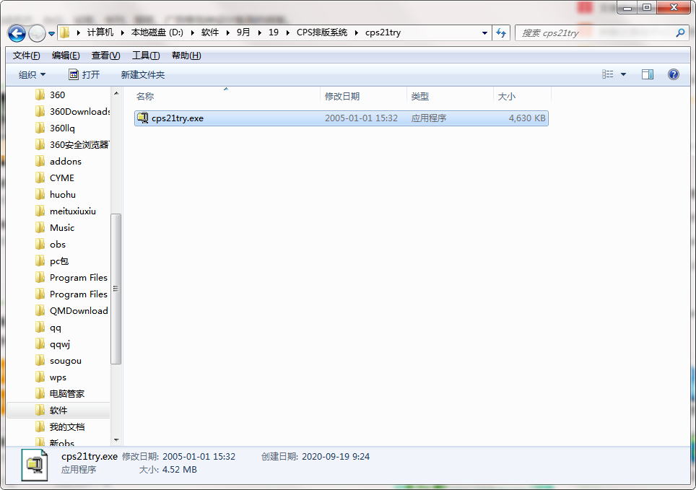
Task: Open the 组织 dropdown menu
Action: click(x=32, y=74)
